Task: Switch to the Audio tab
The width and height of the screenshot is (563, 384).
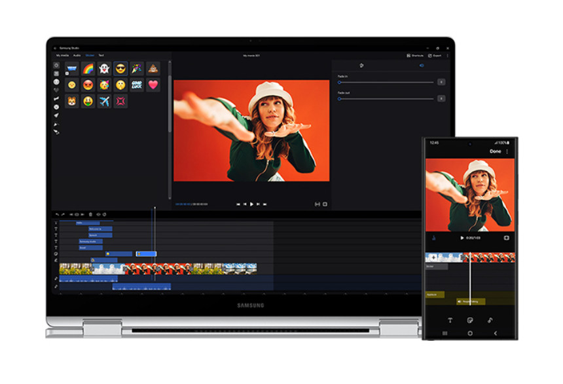Action: pyautogui.click(x=77, y=55)
